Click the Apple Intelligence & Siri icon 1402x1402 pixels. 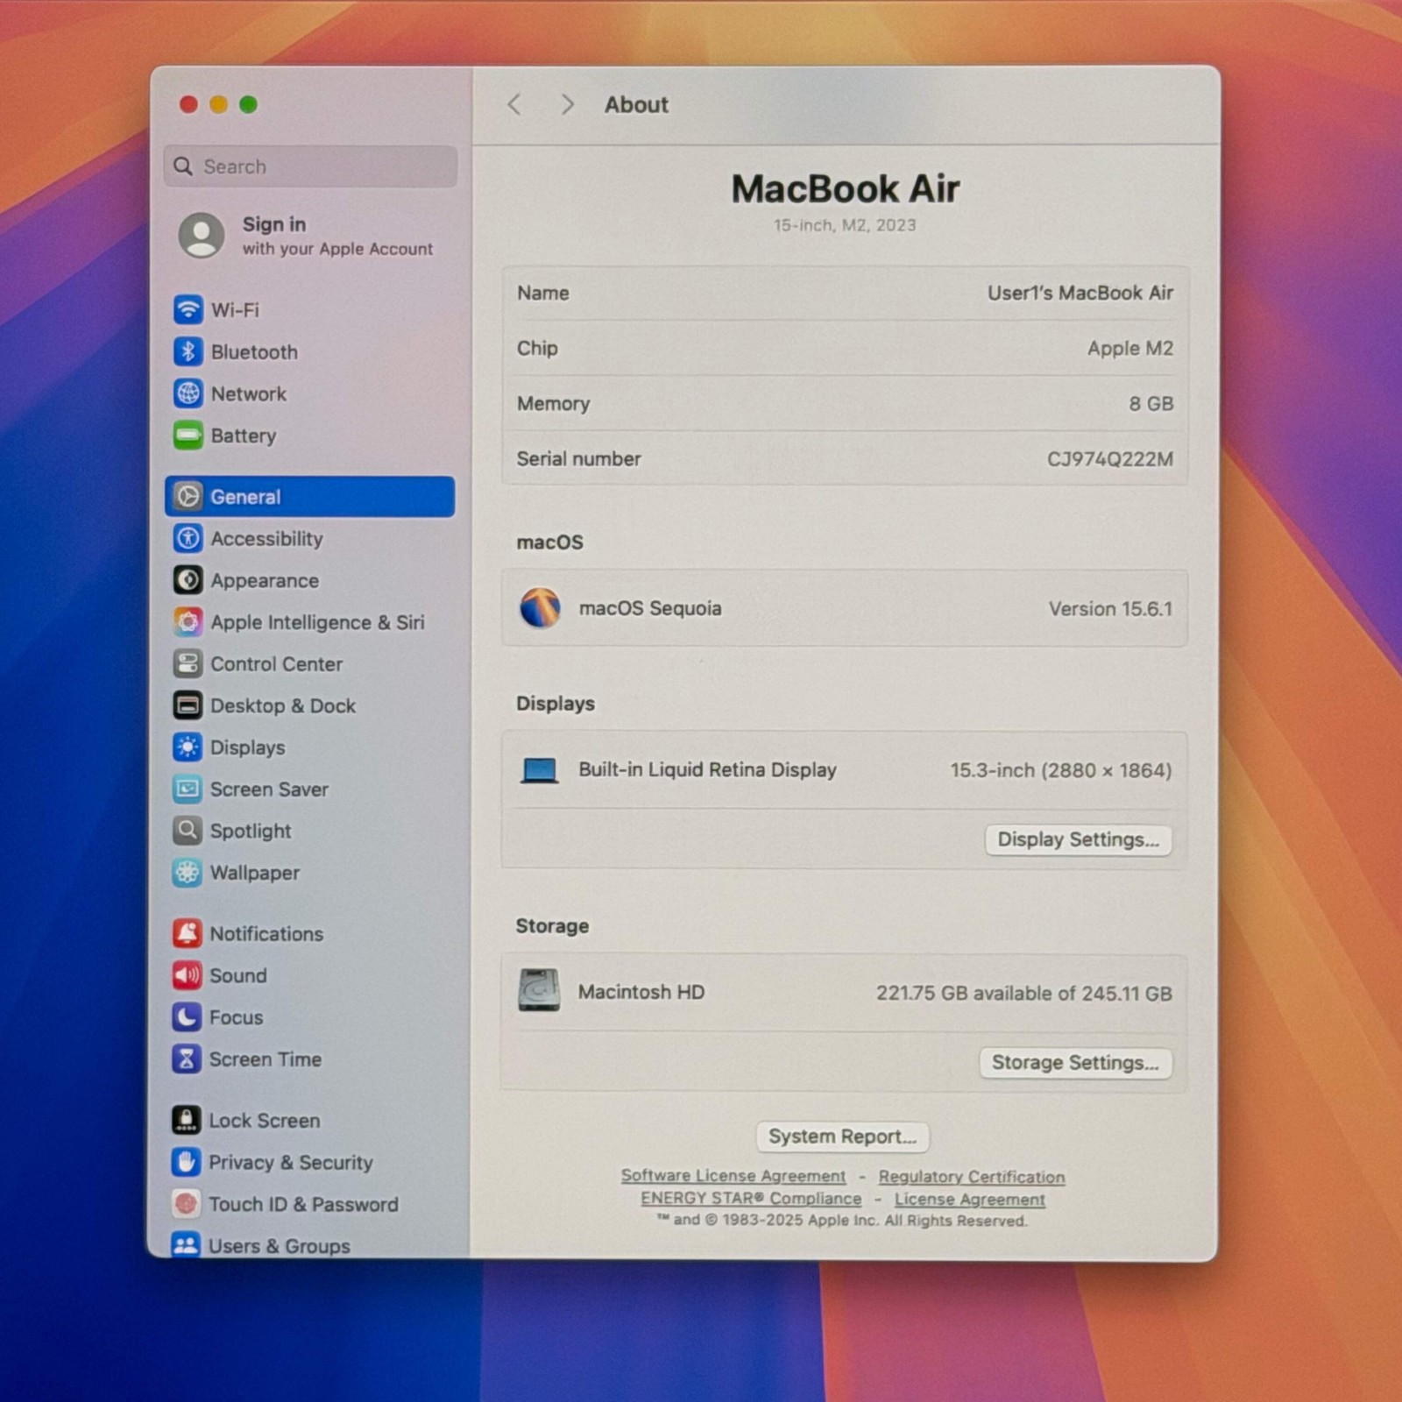188,622
